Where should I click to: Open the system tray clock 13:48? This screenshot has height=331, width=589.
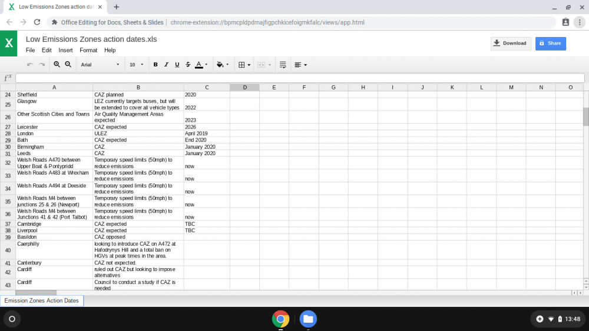tap(573, 319)
